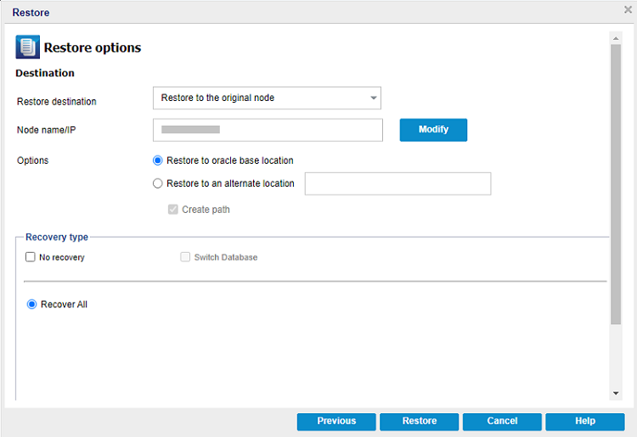This screenshot has height=437, width=637.
Task: Go back with the Previous button
Action: [336, 422]
